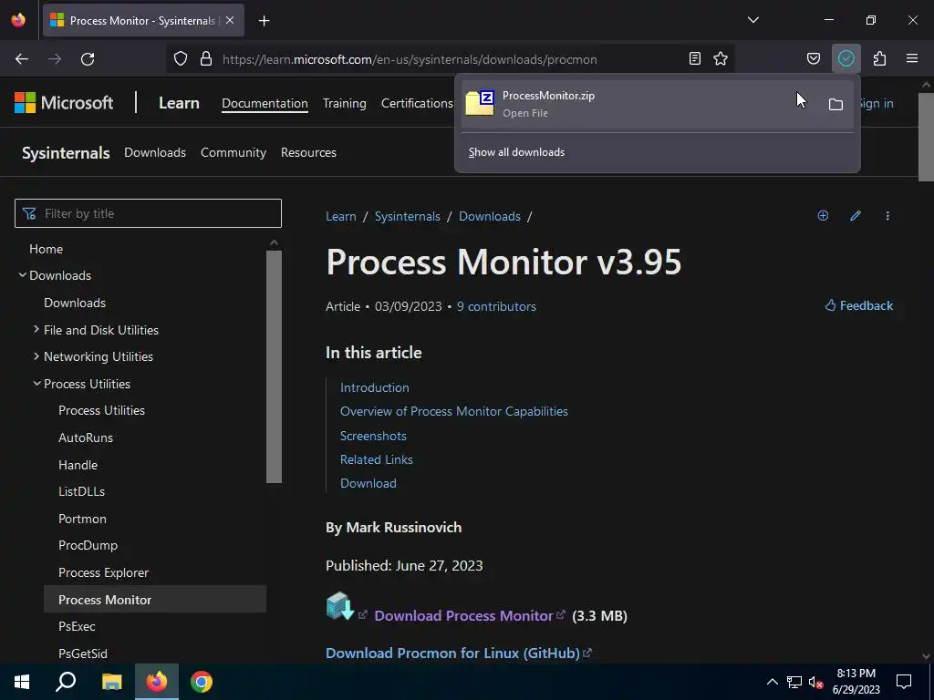This screenshot has width=934, height=700.
Task: Click page vertical scrollbar thumb
Action: 926,137
